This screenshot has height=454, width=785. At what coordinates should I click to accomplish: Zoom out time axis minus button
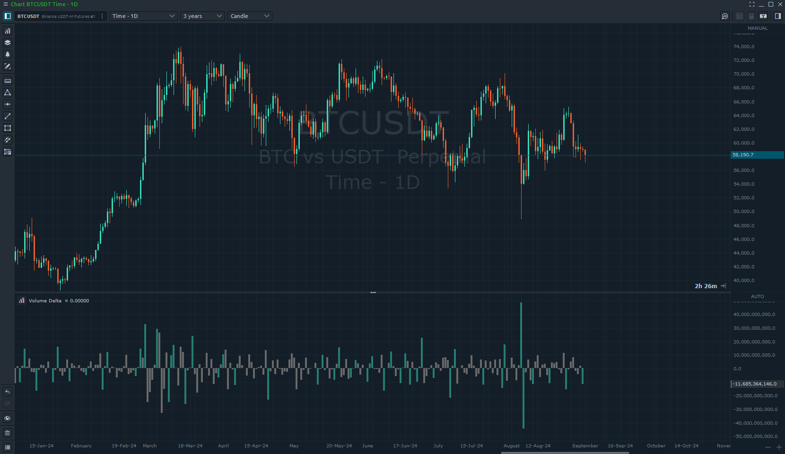coord(768,447)
